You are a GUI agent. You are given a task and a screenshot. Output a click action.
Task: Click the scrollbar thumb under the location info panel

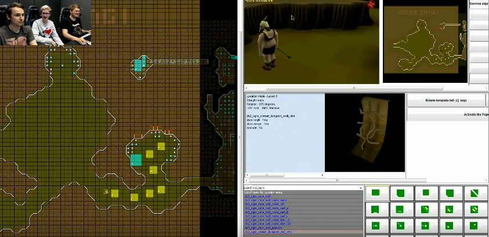[x=267, y=176]
